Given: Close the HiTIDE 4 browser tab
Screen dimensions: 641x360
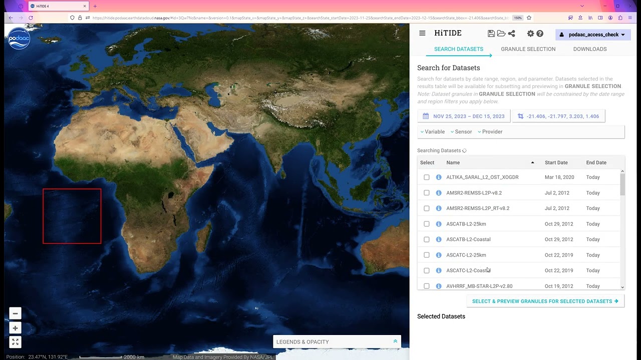Looking at the screenshot, I should coord(85,6).
